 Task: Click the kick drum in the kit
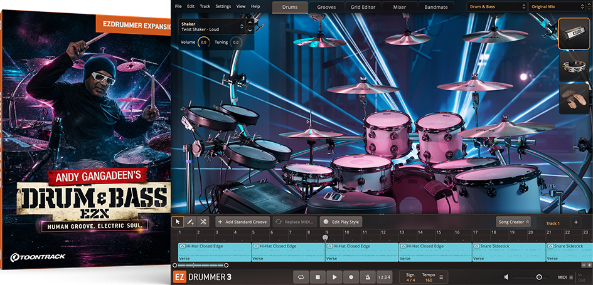click(x=412, y=192)
